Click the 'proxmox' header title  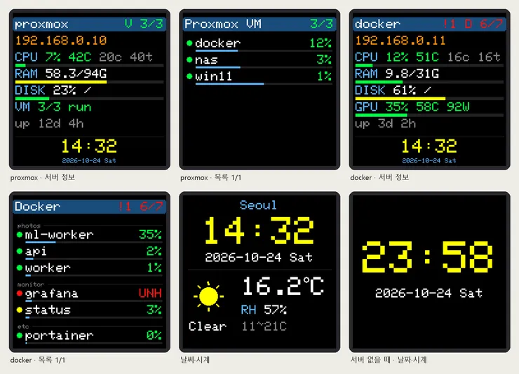click(41, 24)
